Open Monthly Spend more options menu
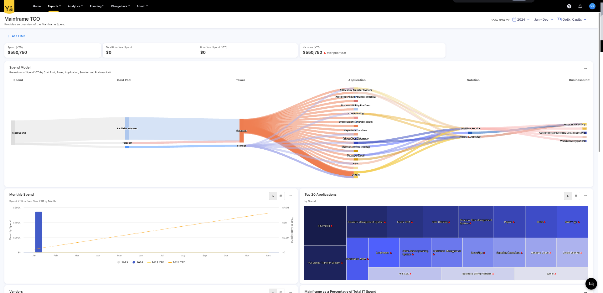This screenshot has height=293, width=603. pos(290,196)
